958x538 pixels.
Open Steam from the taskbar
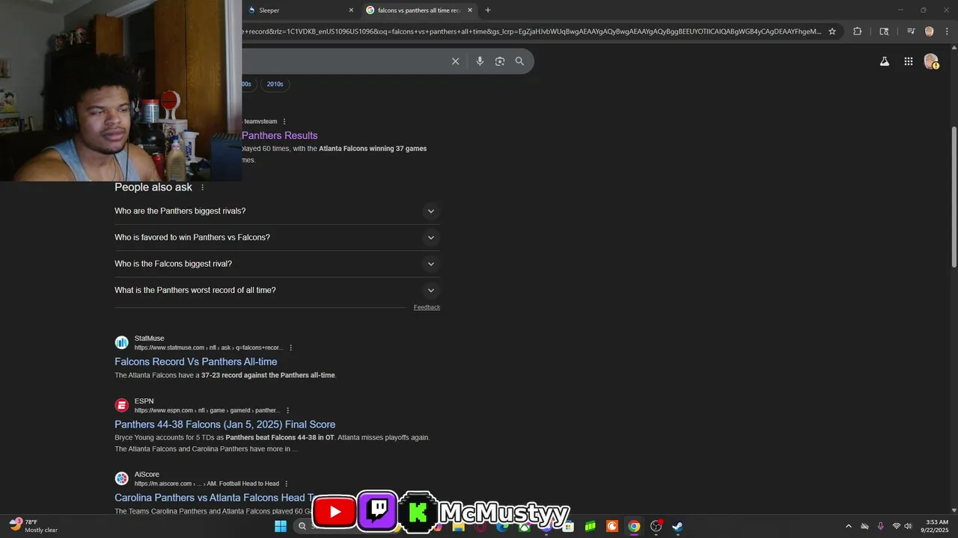(x=677, y=526)
